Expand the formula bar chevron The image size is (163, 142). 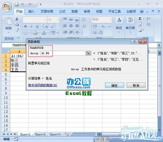[159, 45]
